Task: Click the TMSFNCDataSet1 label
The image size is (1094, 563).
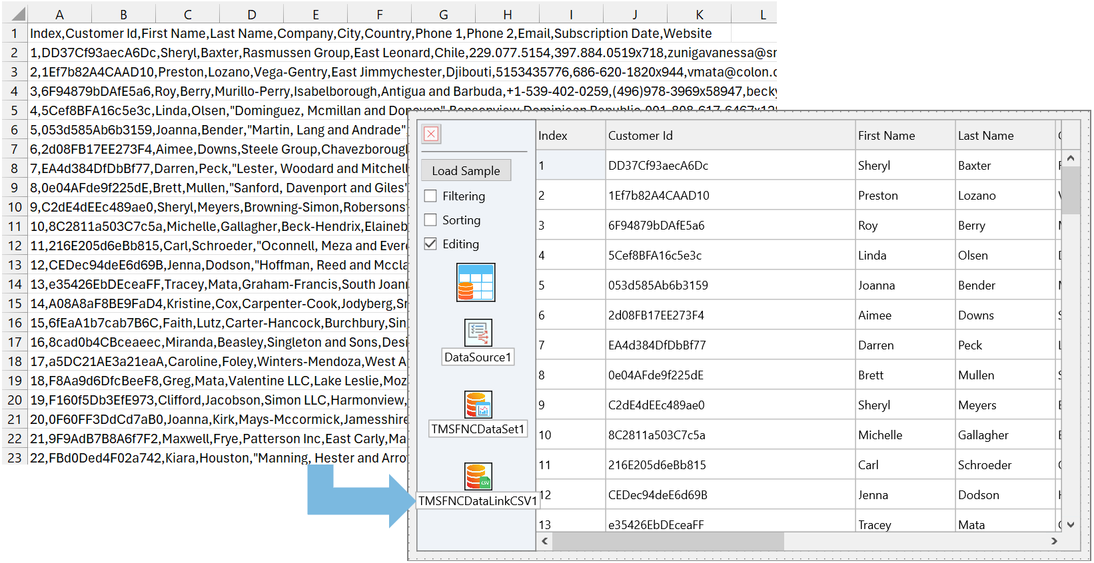Action: [478, 429]
